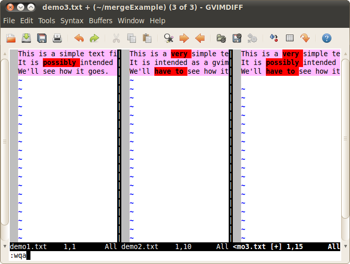Open the Buffers menu
Image resolution: width=350 pixels, height=264 pixels.
click(100, 21)
